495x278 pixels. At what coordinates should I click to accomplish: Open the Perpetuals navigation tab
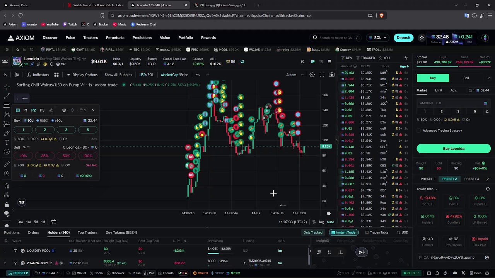tap(115, 37)
